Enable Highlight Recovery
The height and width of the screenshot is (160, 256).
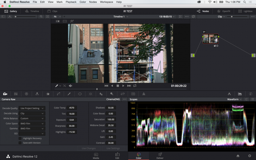pyautogui.click(x=20, y=138)
